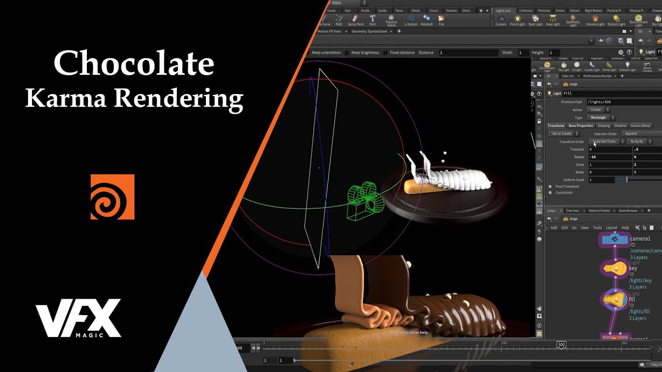Screen dimensions: 662x372
Task: Open the Scale Rot Trans order dropdown
Action: 608,141
